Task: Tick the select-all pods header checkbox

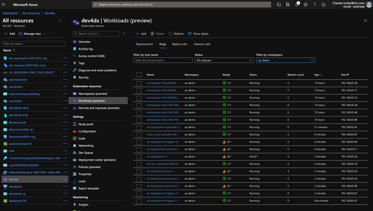Action: pos(139,75)
